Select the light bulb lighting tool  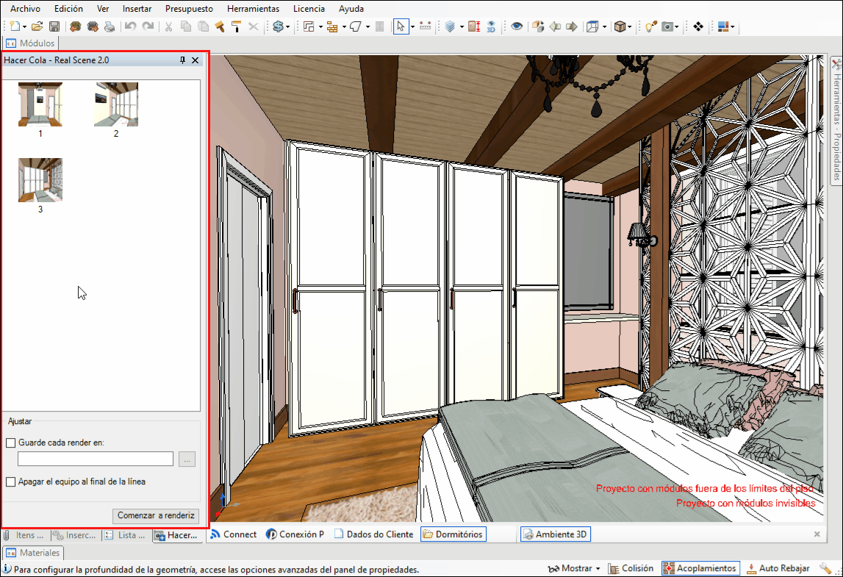click(x=650, y=26)
